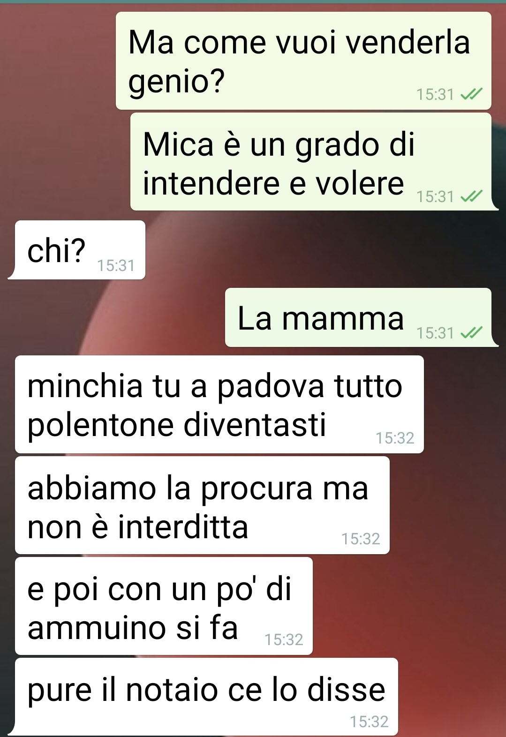506x737 pixels.
Task: Tap the 15:32 timestamp beside 'ammuino si fa'
Action: [284, 640]
